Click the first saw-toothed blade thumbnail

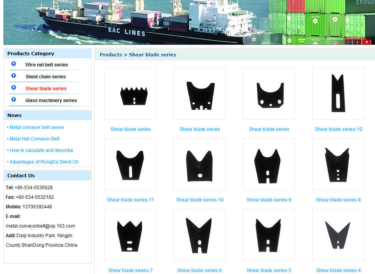(x=130, y=94)
